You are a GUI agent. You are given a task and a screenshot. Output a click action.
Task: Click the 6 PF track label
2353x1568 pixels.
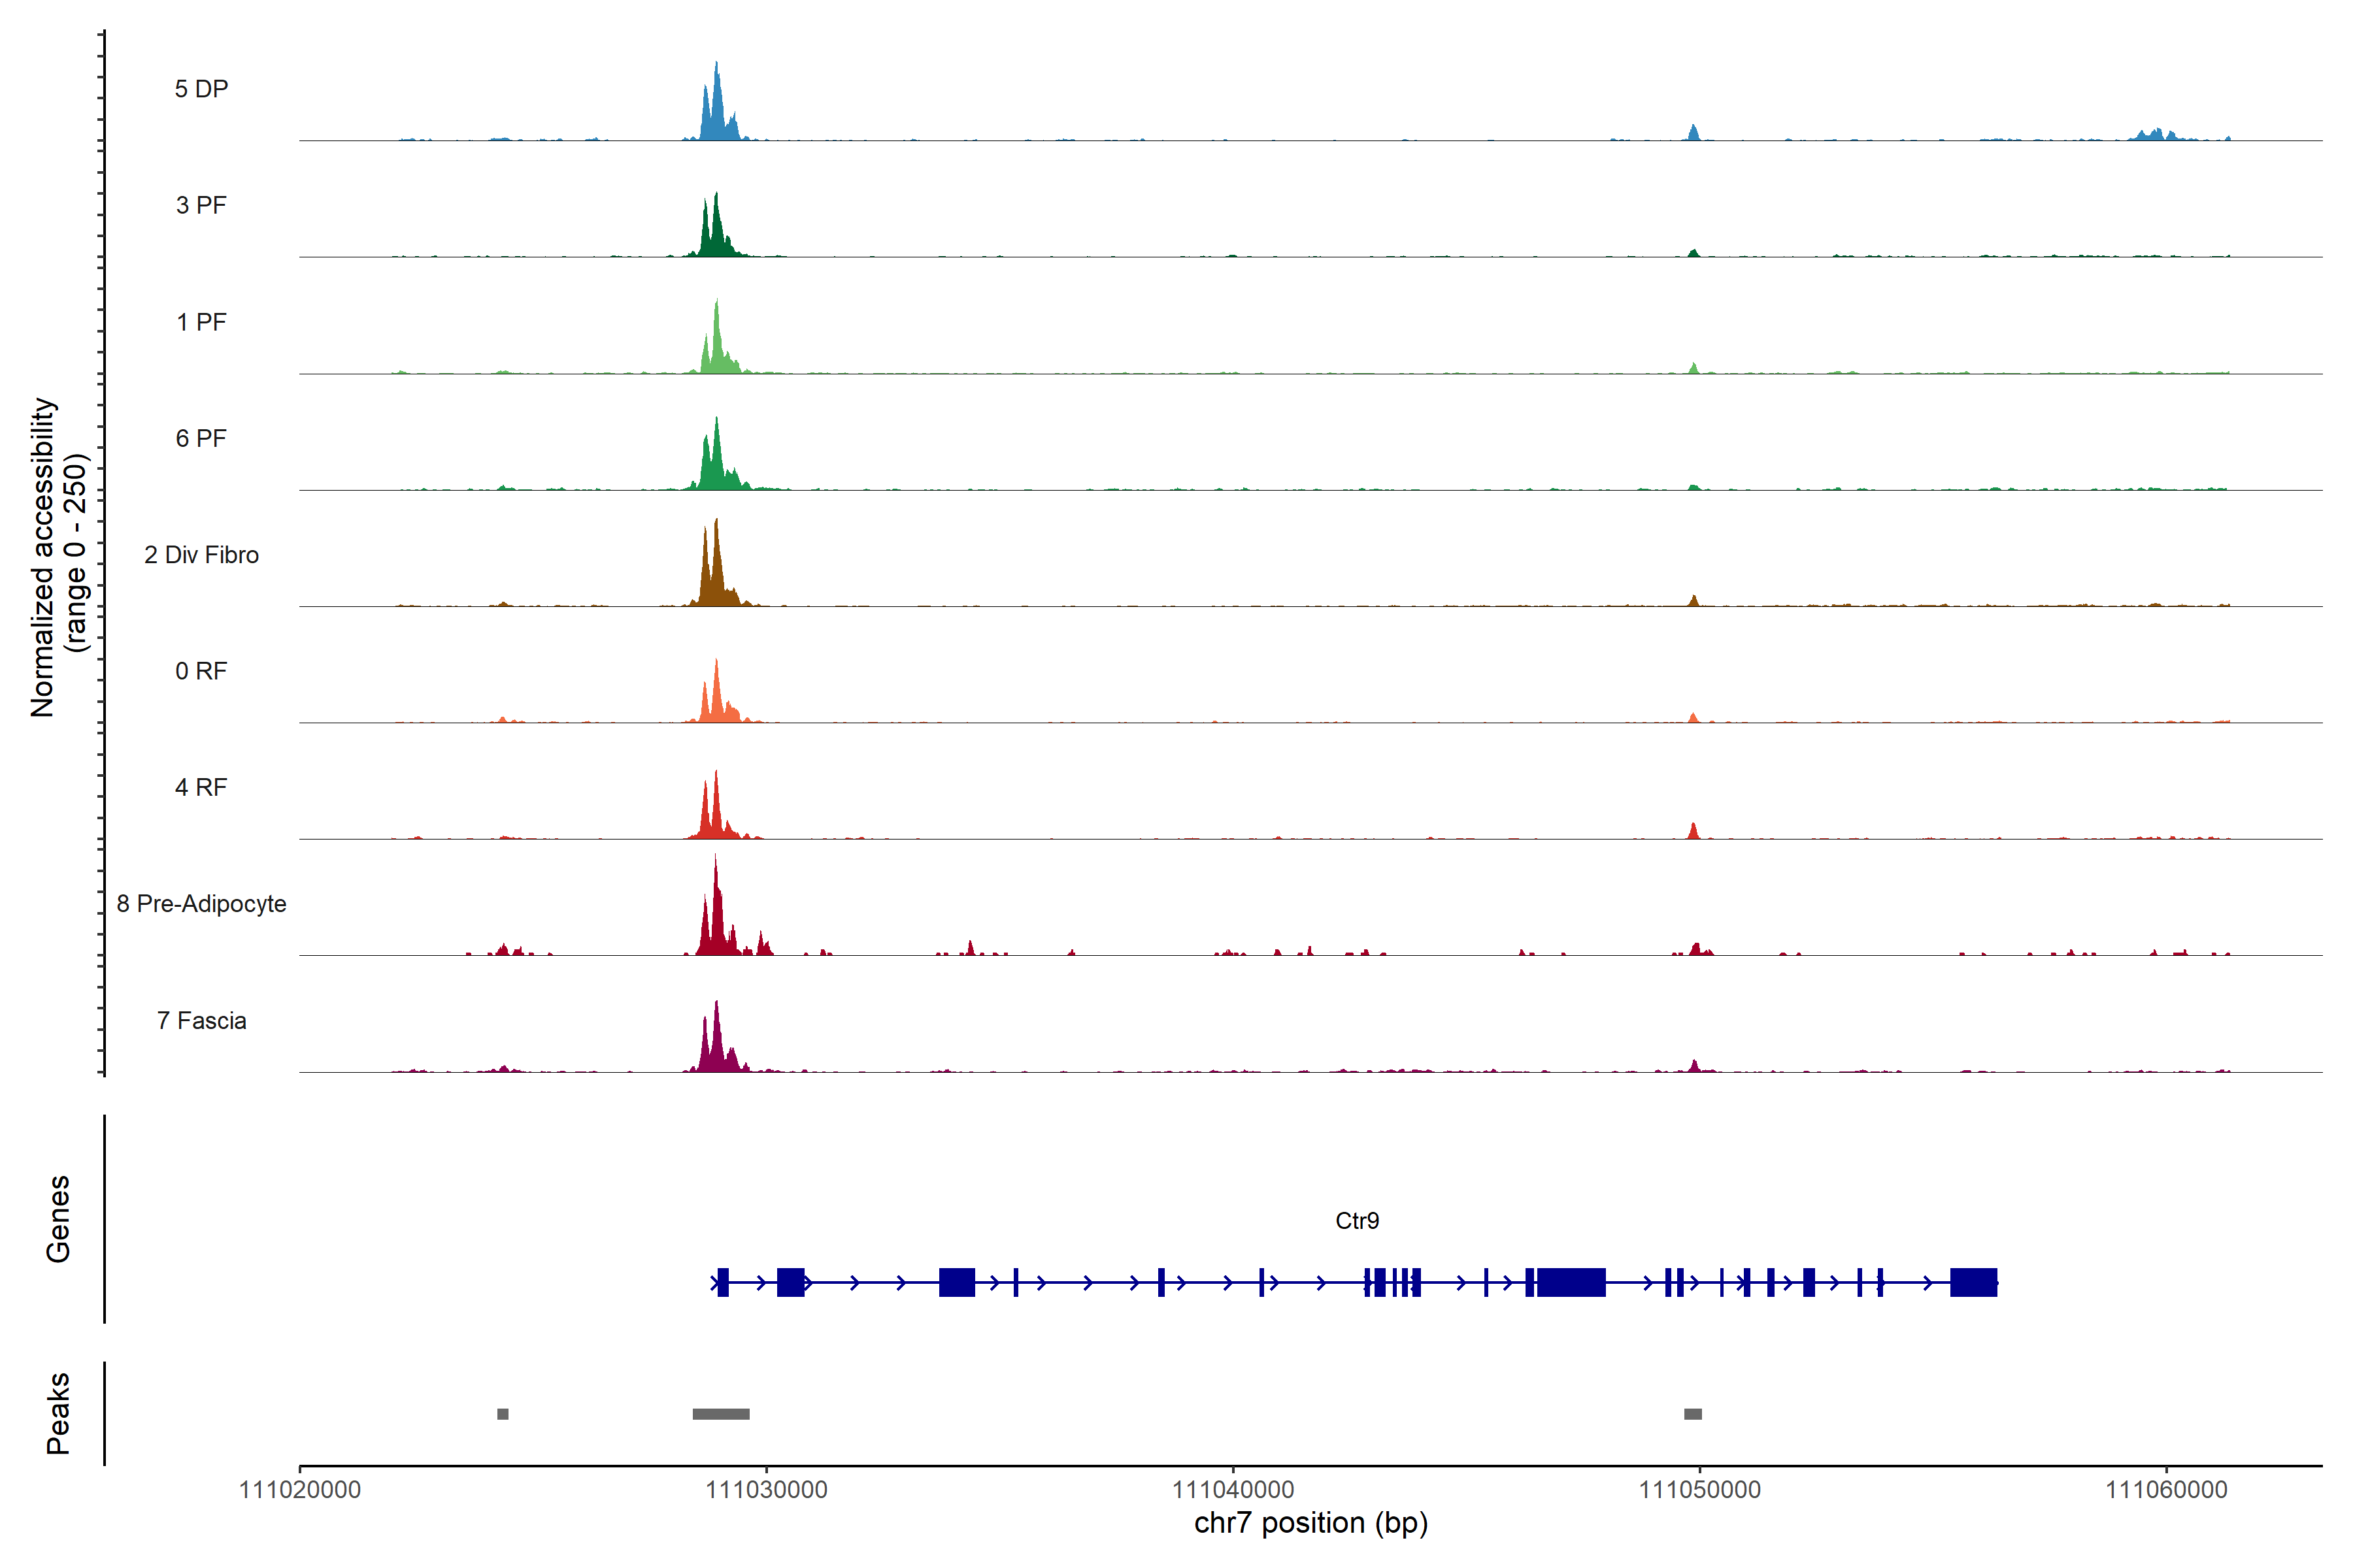tap(201, 438)
